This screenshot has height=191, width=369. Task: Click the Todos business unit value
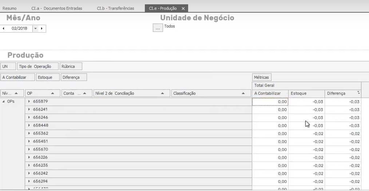170,26
